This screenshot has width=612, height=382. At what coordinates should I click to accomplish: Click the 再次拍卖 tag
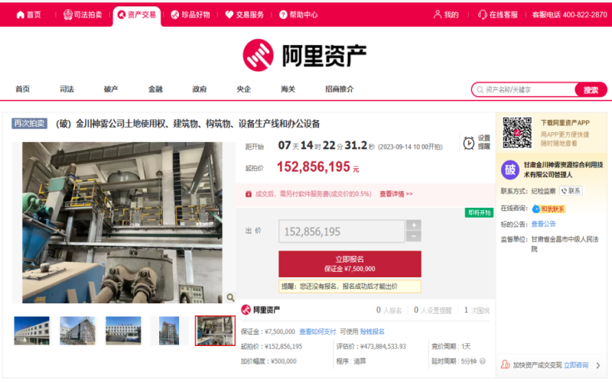coord(29,124)
